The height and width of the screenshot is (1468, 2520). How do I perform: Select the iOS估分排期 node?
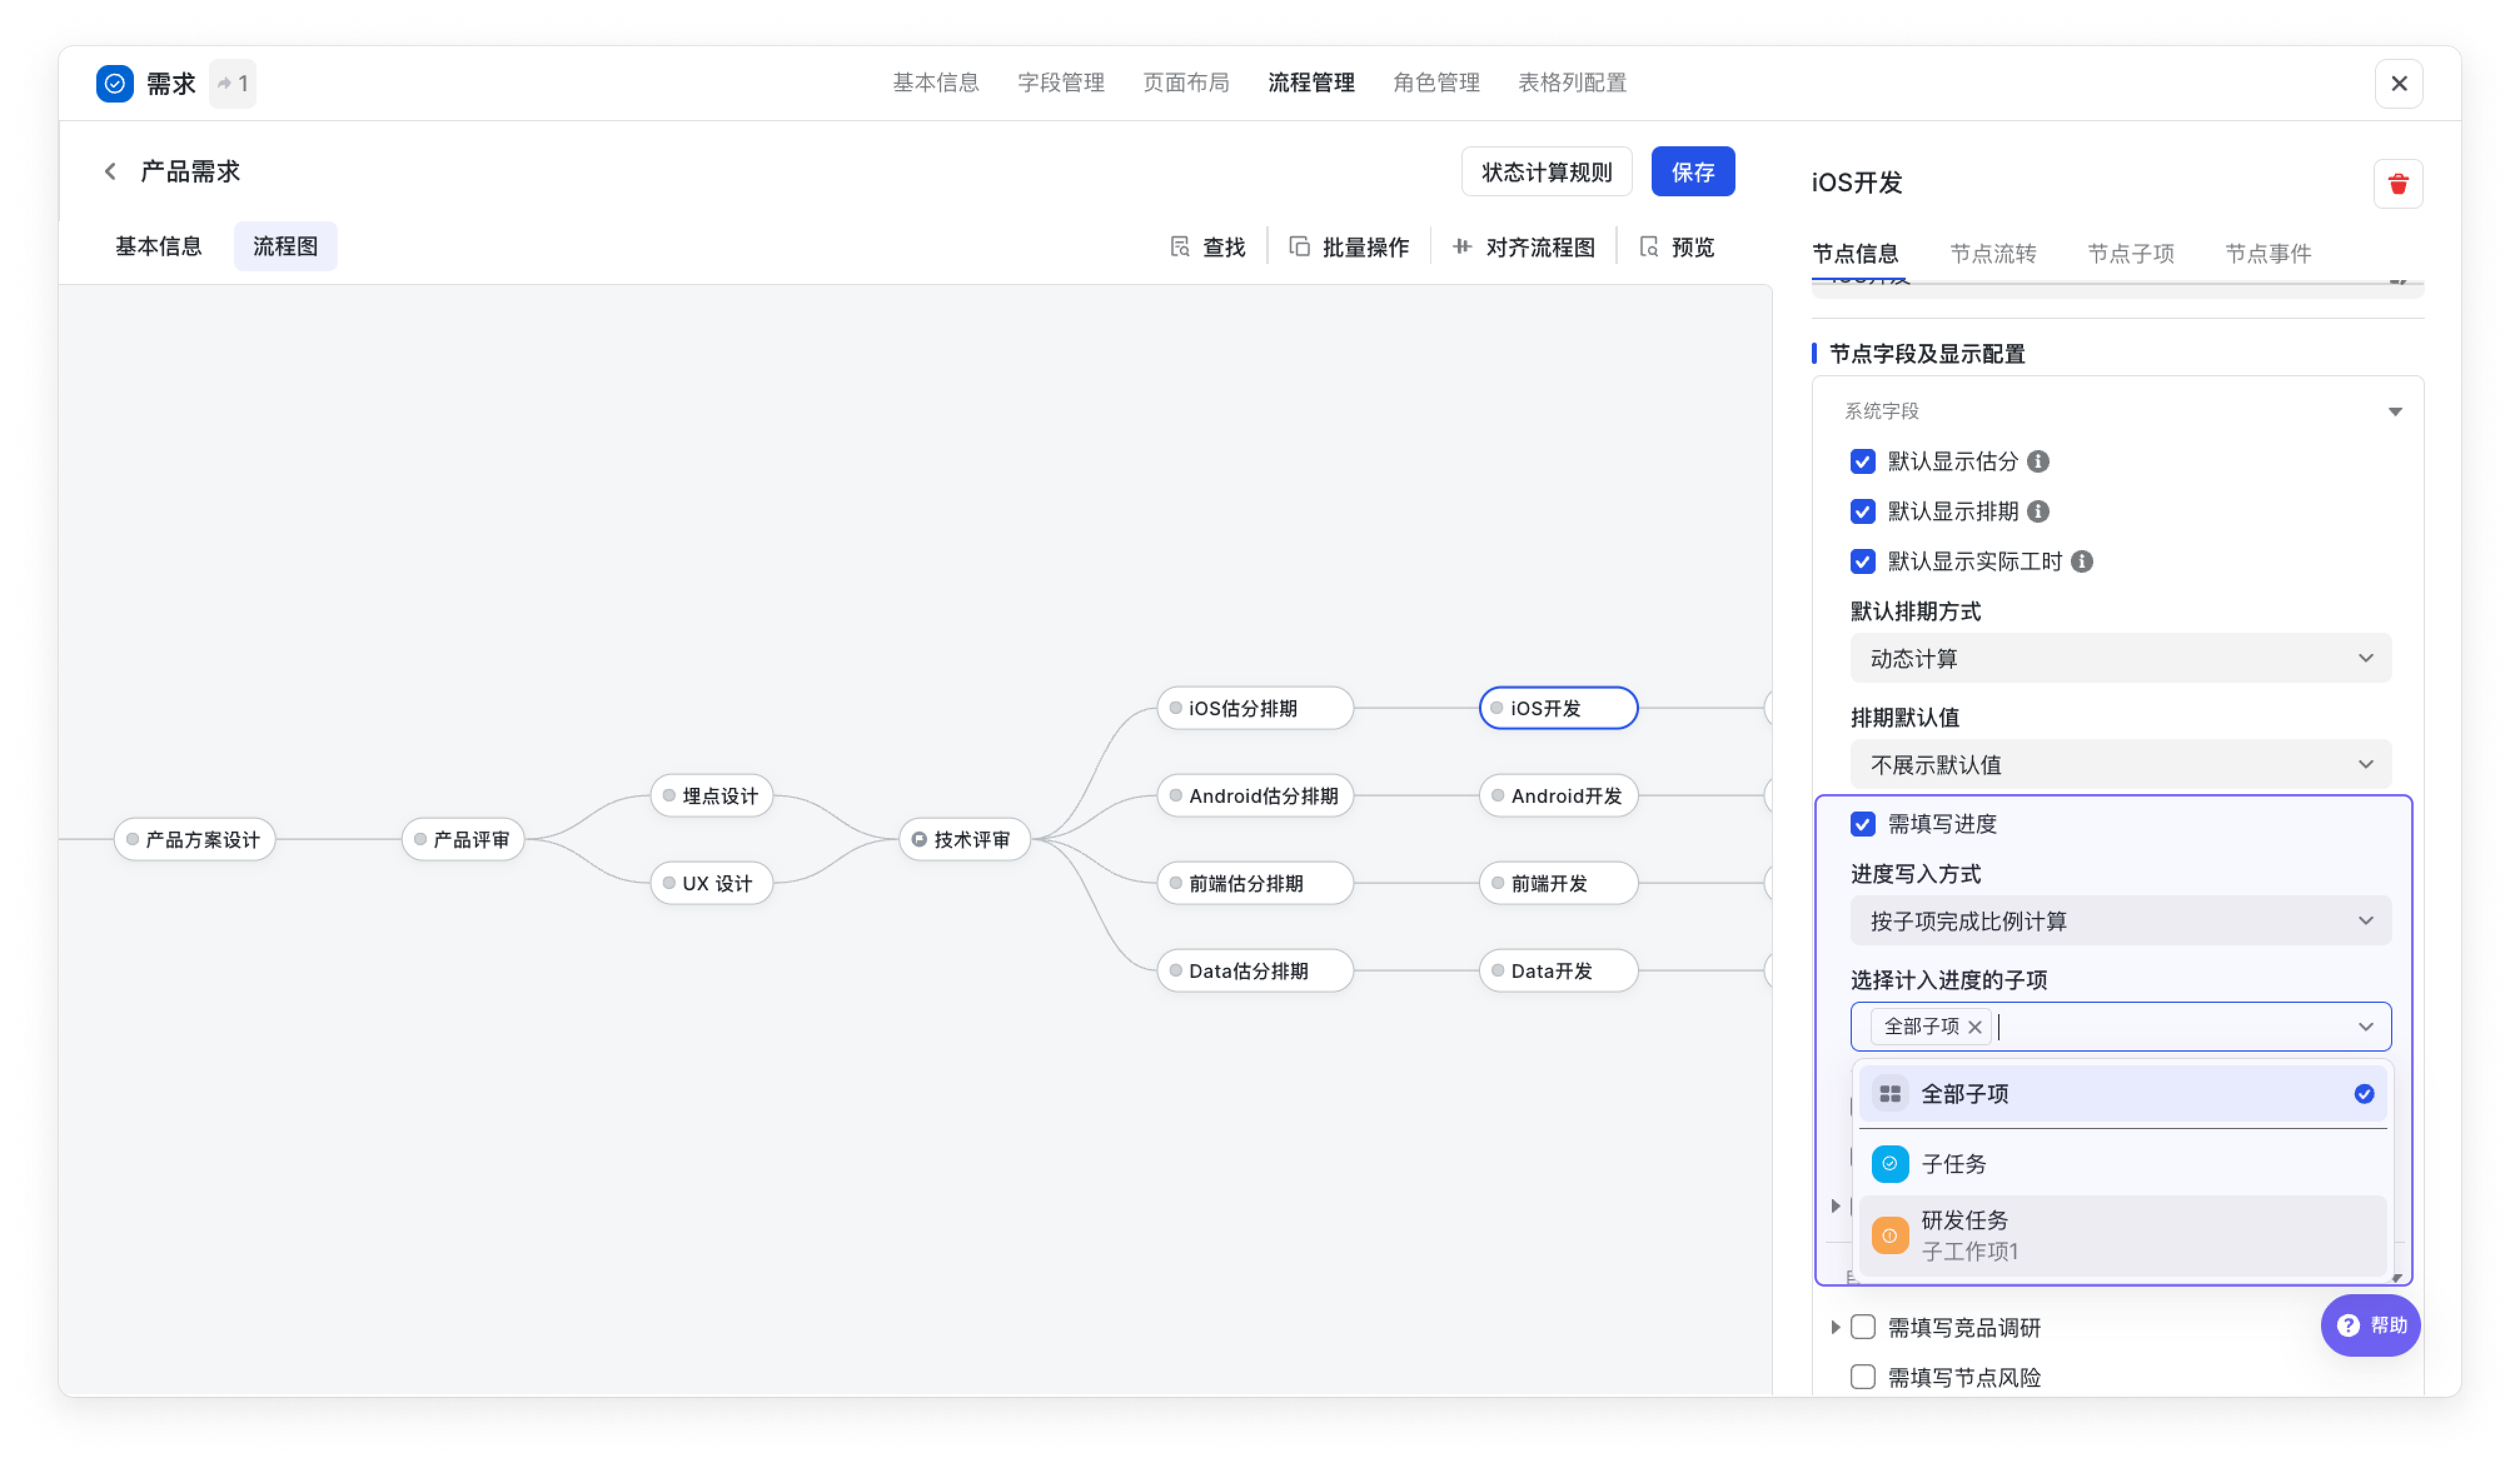1254,708
